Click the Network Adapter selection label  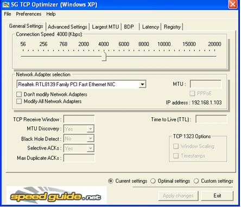click(43, 74)
